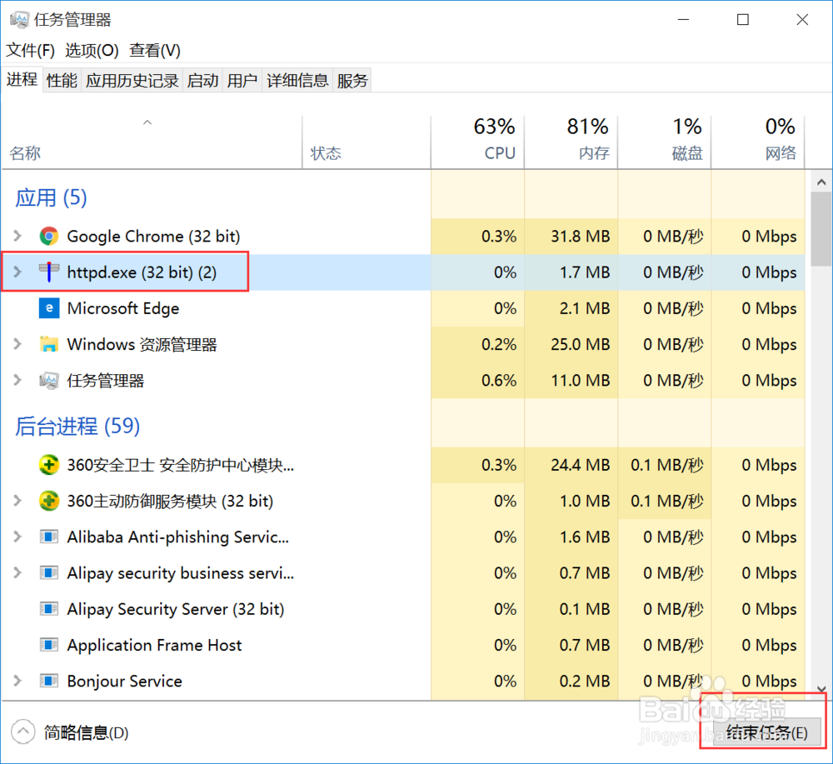This screenshot has height=764, width=833.
Task: Click the Microsoft Edge process icon
Action: tap(49, 308)
